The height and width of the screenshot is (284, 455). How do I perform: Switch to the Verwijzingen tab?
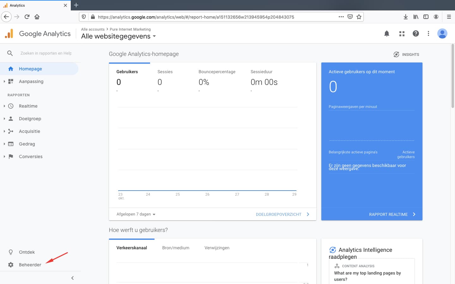coord(217,248)
